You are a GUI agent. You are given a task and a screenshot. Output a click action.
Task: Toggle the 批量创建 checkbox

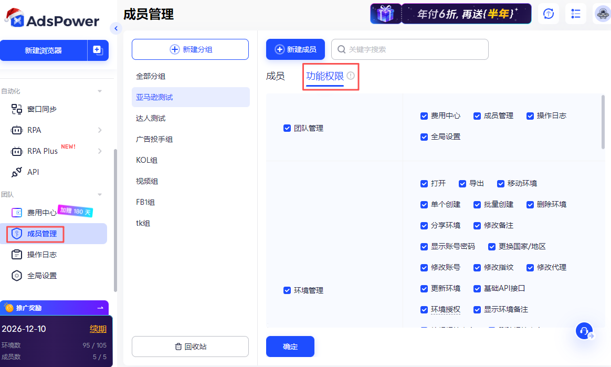[x=477, y=204]
